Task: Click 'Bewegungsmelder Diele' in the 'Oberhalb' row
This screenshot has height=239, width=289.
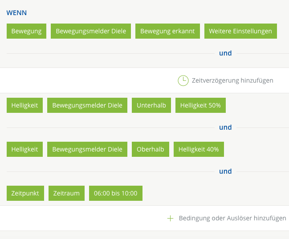Action: (x=87, y=149)
